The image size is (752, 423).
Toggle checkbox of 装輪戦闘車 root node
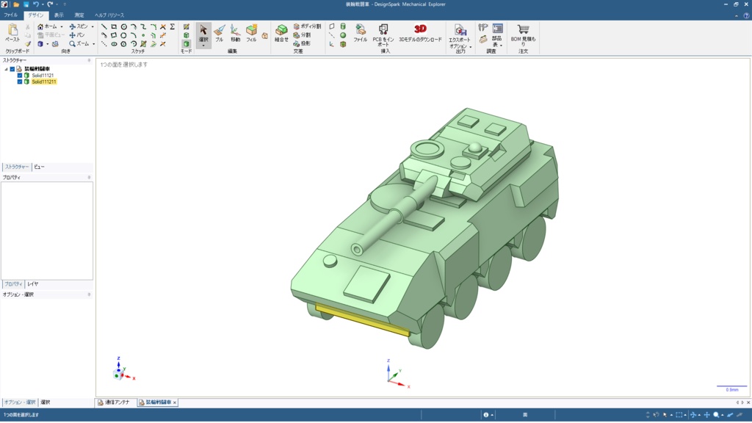coord(12,69)
